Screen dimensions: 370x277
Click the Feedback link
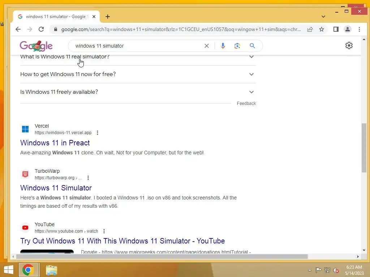(x=246, y=104)
